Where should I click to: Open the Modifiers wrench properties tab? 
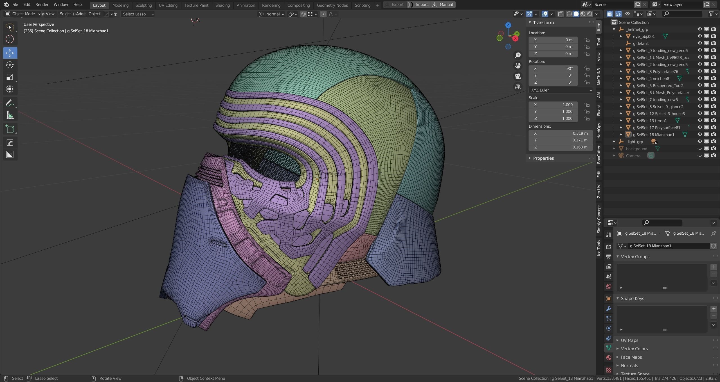[x=609, y=309]
